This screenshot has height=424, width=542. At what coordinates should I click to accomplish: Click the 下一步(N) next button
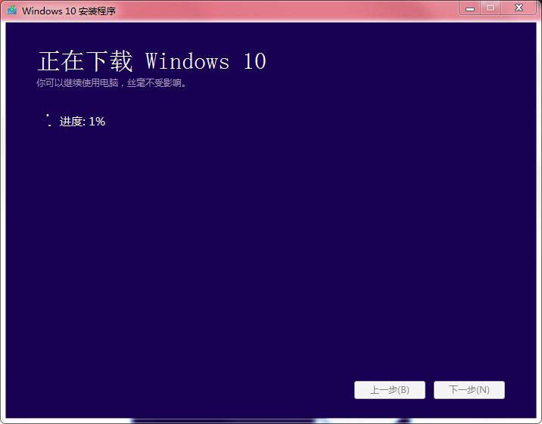469,390
